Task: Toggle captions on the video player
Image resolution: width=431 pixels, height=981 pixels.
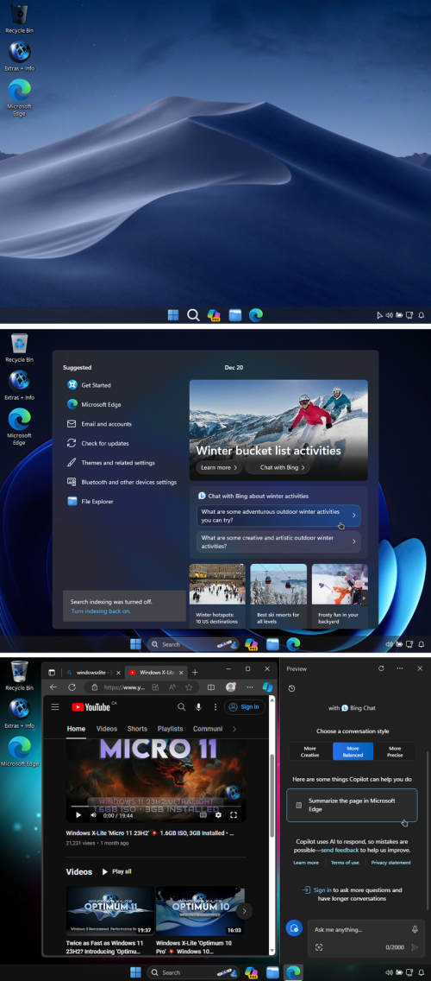Action: click(203, 815)
